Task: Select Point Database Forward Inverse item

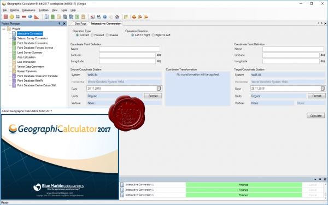Action: pyautogui.click(x=35, y=48)
